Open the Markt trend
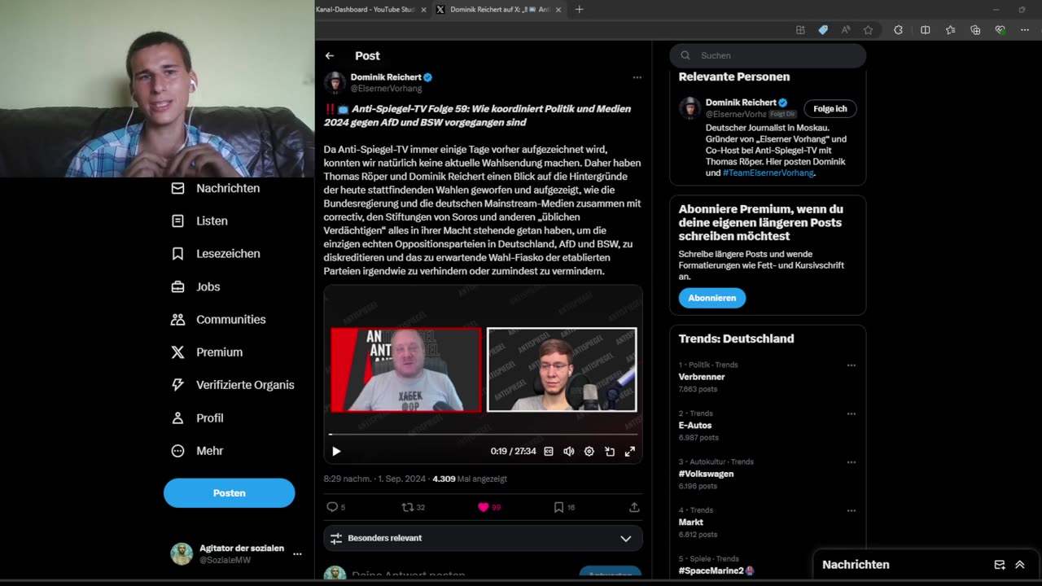Screen dimensions: 1042x586 [x=691, y=523]
